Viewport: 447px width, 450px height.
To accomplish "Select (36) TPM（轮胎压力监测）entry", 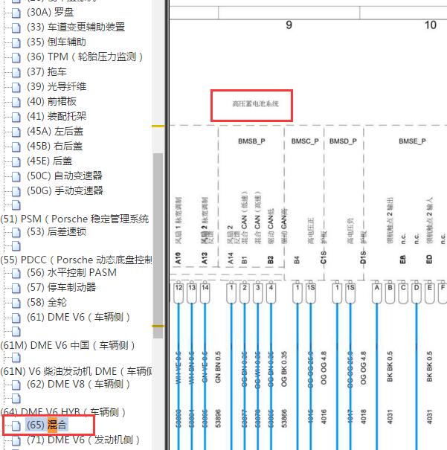I will tap(85, 57).
